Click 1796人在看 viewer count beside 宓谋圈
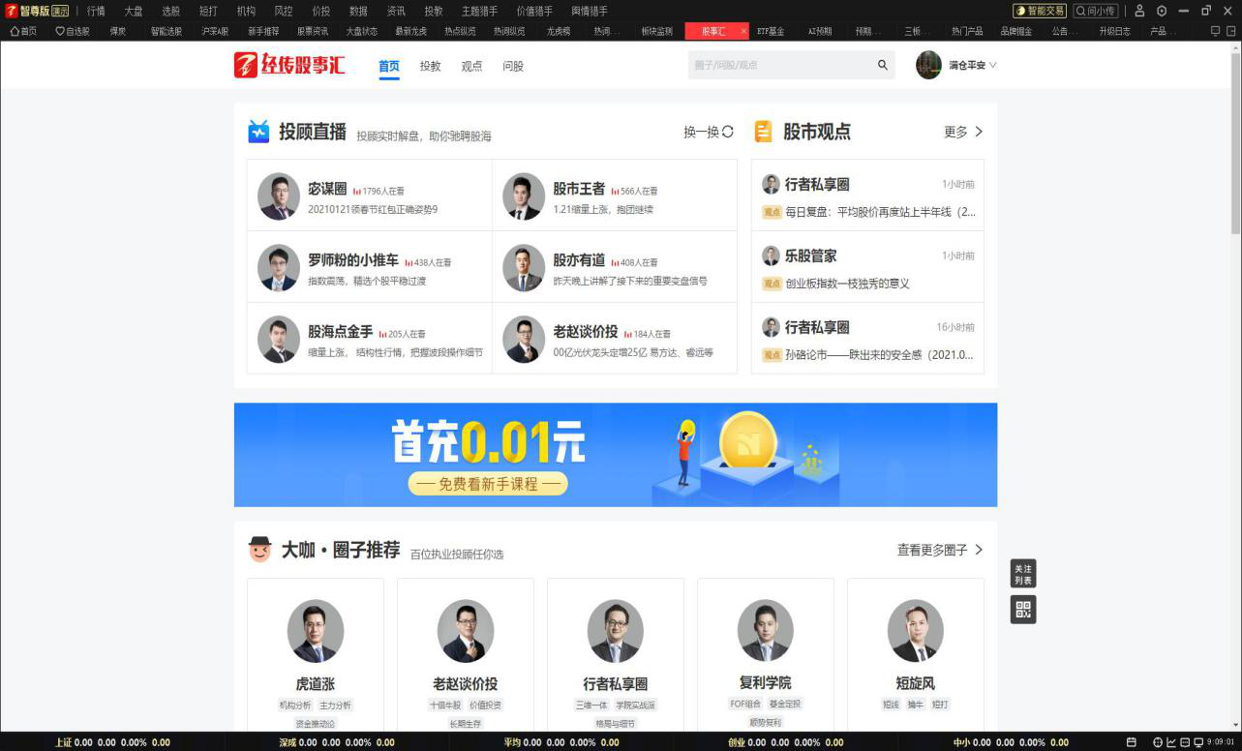1242x751 pixels. (379, 191)
